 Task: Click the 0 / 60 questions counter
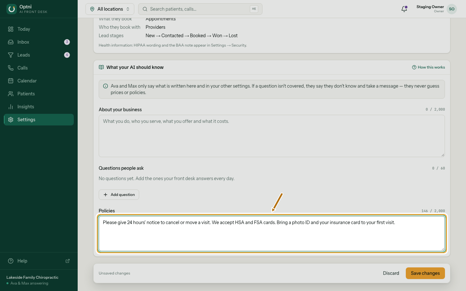438,168
